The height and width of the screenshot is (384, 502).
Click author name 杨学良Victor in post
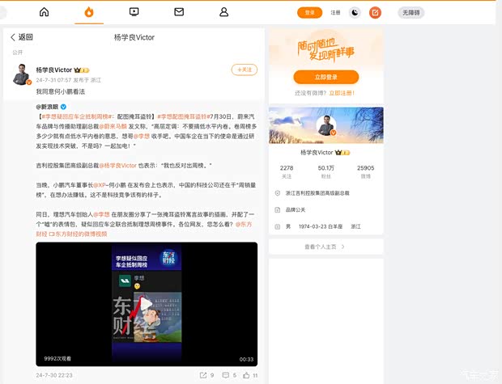click(x=53, y=70)
